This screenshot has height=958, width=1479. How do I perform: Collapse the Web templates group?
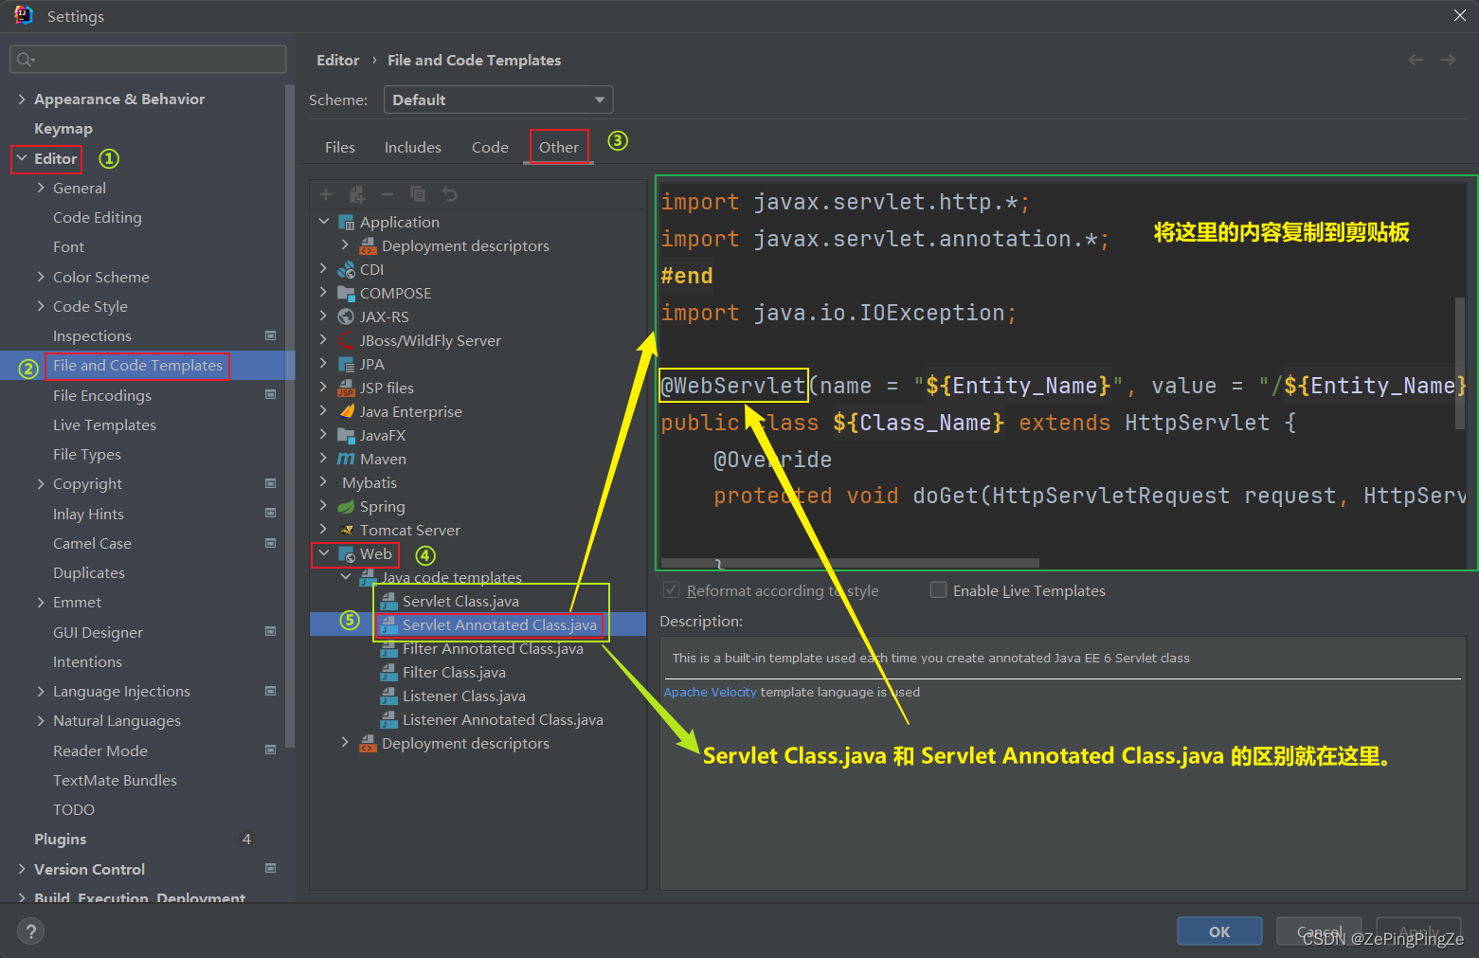(324, 553)
